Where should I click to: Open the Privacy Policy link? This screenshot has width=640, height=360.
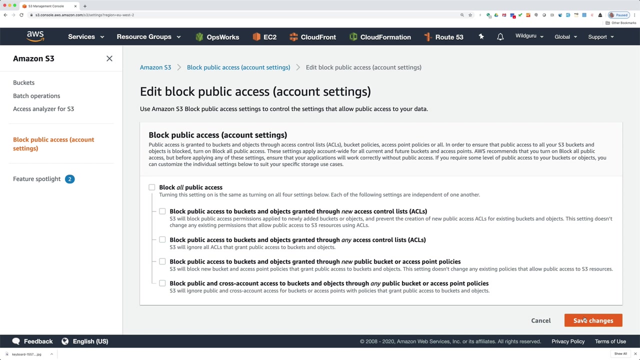[568, 341]
